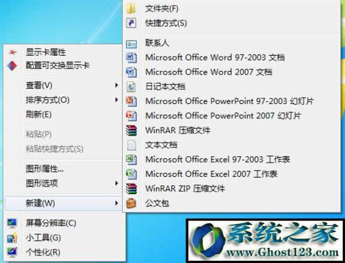This screenshot has width=345, height=263.
Task: Click the WinRAR books icon beside WinRAR 压缩文件
Action: click(x=131, y=130)
